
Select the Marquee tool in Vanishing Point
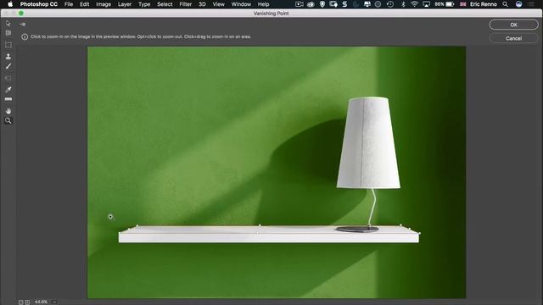8,45
